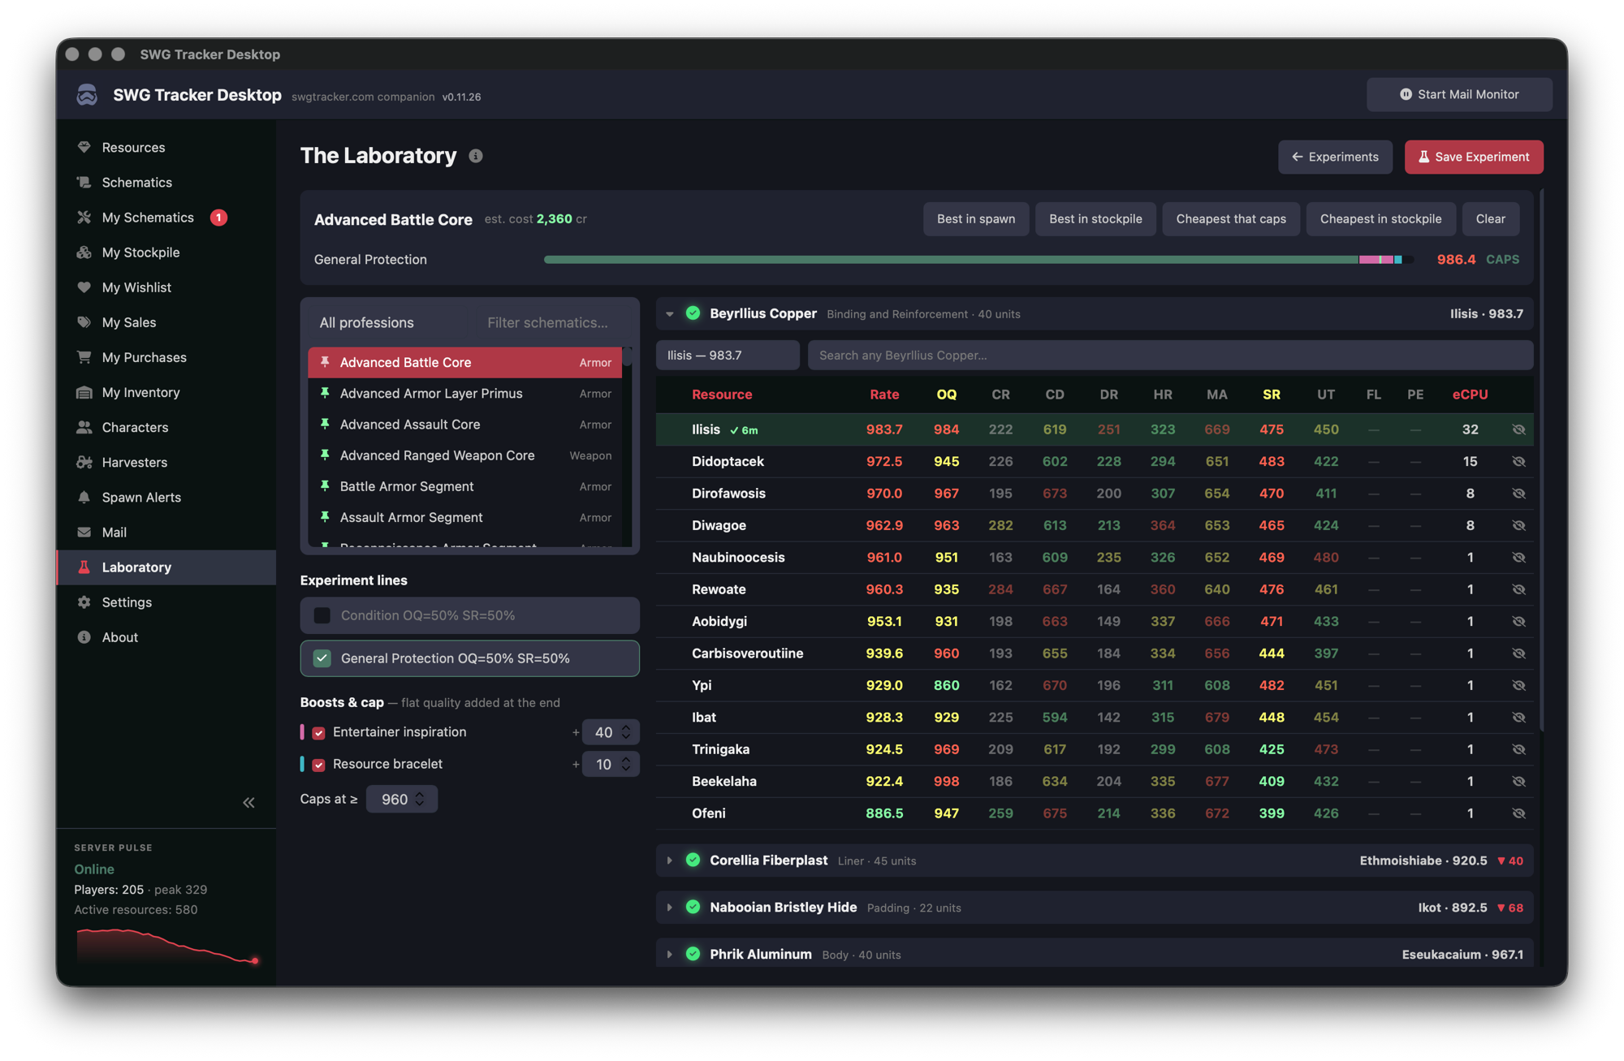
Task: Collapse the Beyrllius Copper section
Action: [x=670, y=314]
